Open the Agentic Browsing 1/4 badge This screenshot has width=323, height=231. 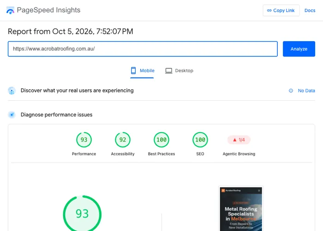(x=239, y=140)
